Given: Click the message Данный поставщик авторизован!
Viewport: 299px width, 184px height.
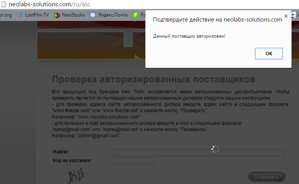Looking at the screenshot, I should pyautogui.click(x=189, y=36).
